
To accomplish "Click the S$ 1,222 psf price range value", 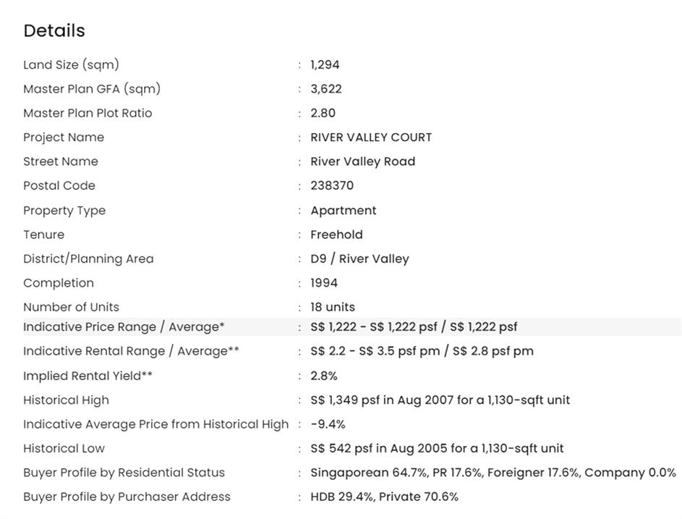I will (x=414, y=326).
